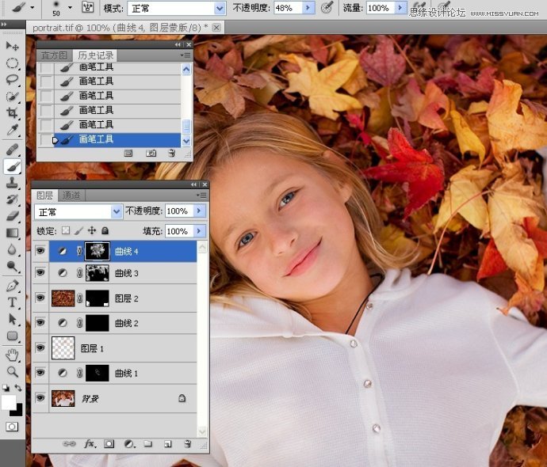Click the foreground color swatch
This screenshot has height=467, width=547.
[x=8, y=403]
